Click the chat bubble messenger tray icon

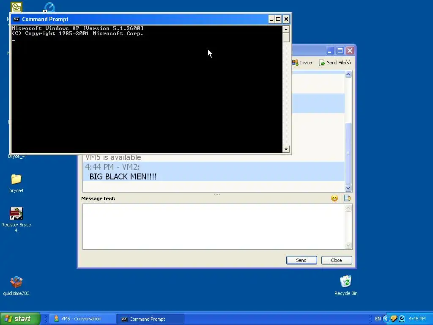[394, 319]
